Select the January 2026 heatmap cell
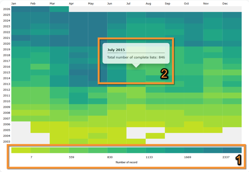The image size is (249, 172). 21,9
